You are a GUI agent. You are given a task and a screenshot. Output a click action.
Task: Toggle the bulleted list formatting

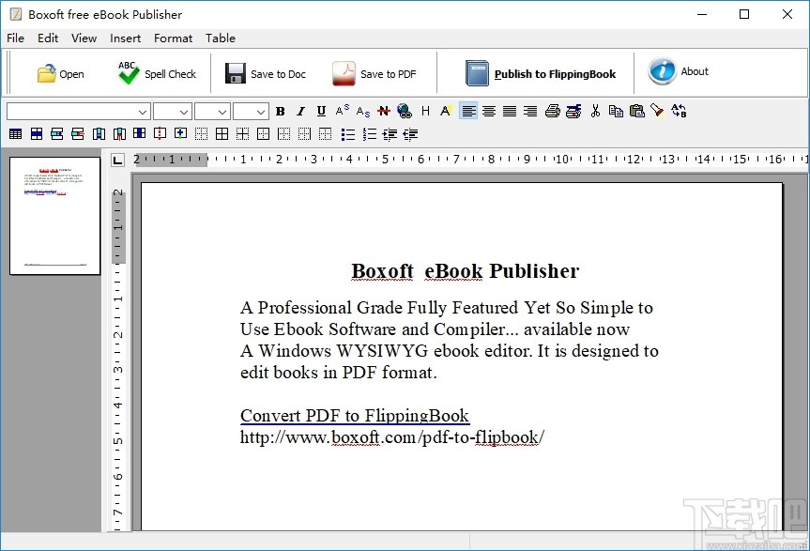pyautogui.click(x=346, y=133)
